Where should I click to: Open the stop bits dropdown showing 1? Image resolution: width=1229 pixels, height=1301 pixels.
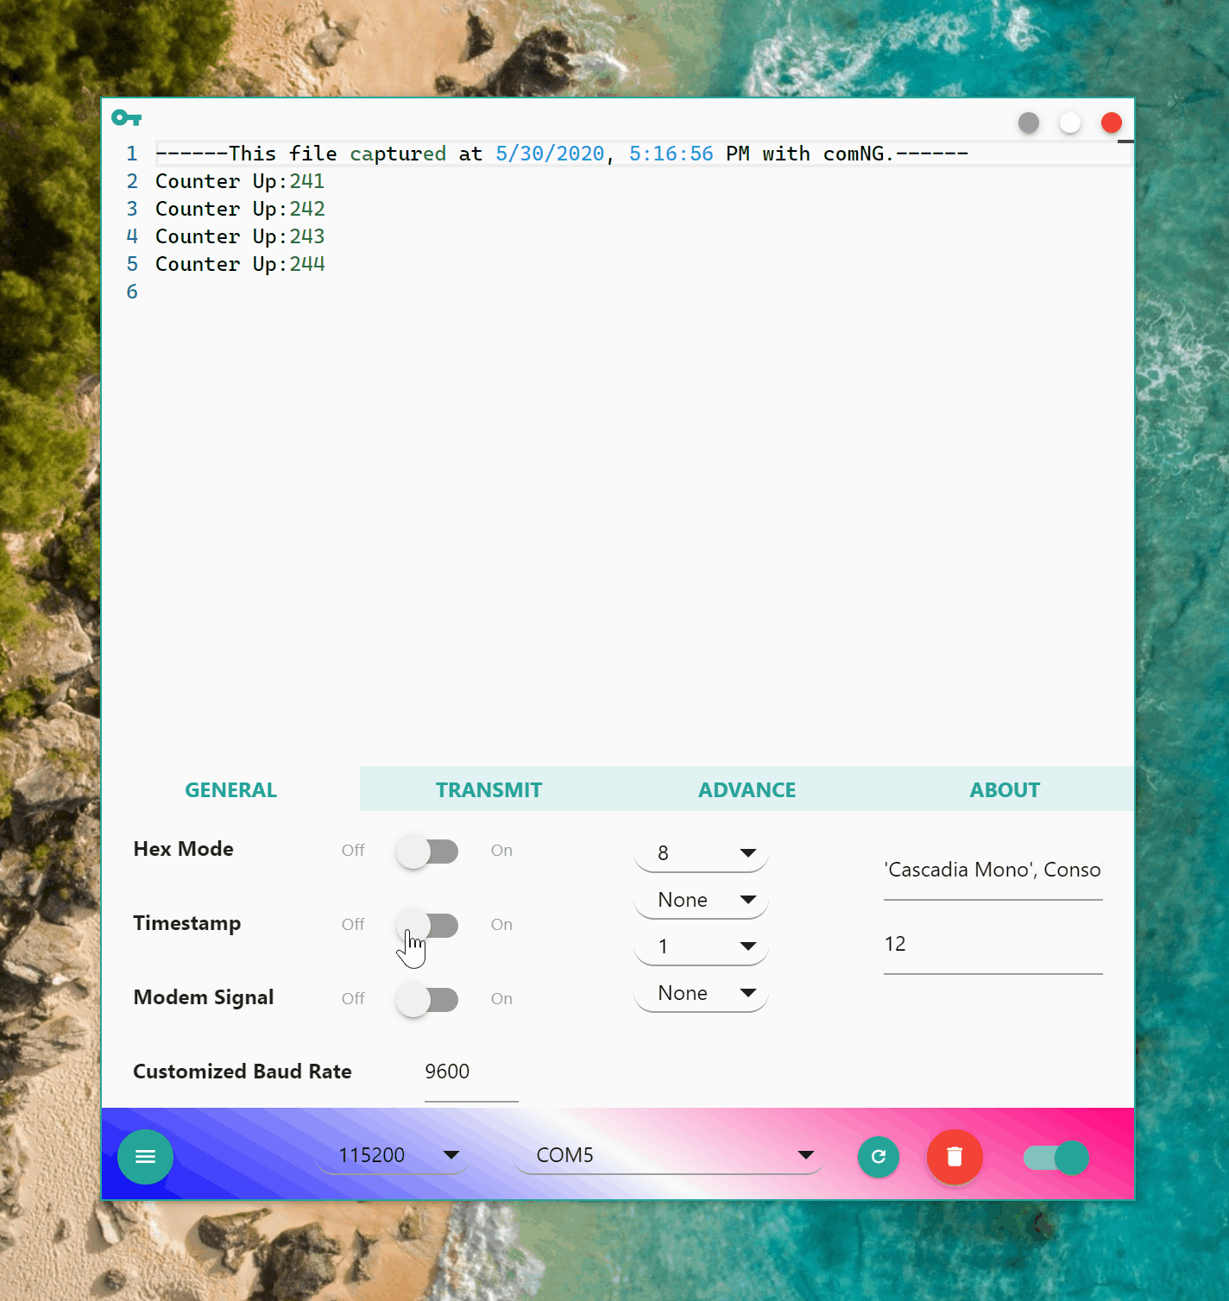click(701, 946)
